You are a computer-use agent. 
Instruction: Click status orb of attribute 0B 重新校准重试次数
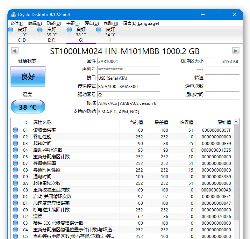15,190
